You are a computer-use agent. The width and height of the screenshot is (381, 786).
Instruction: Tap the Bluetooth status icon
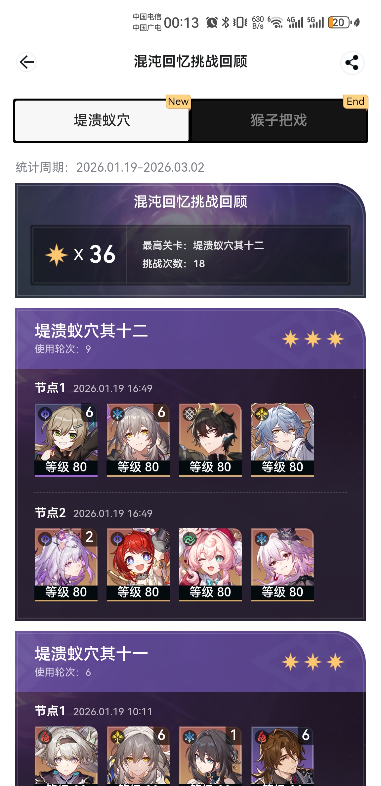pyautogui.click(x=226, y=22)
